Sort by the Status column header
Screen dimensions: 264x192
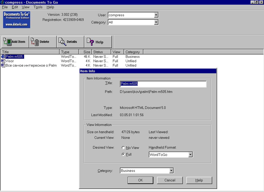[x=102, y=52]
